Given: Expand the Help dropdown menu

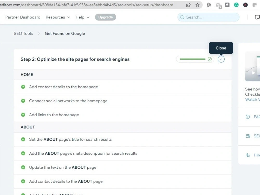Looking at the screenshot, I should pos(82,17).
